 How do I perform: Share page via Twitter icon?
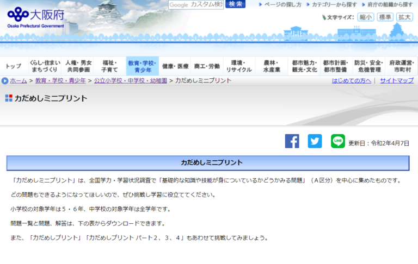315,141
